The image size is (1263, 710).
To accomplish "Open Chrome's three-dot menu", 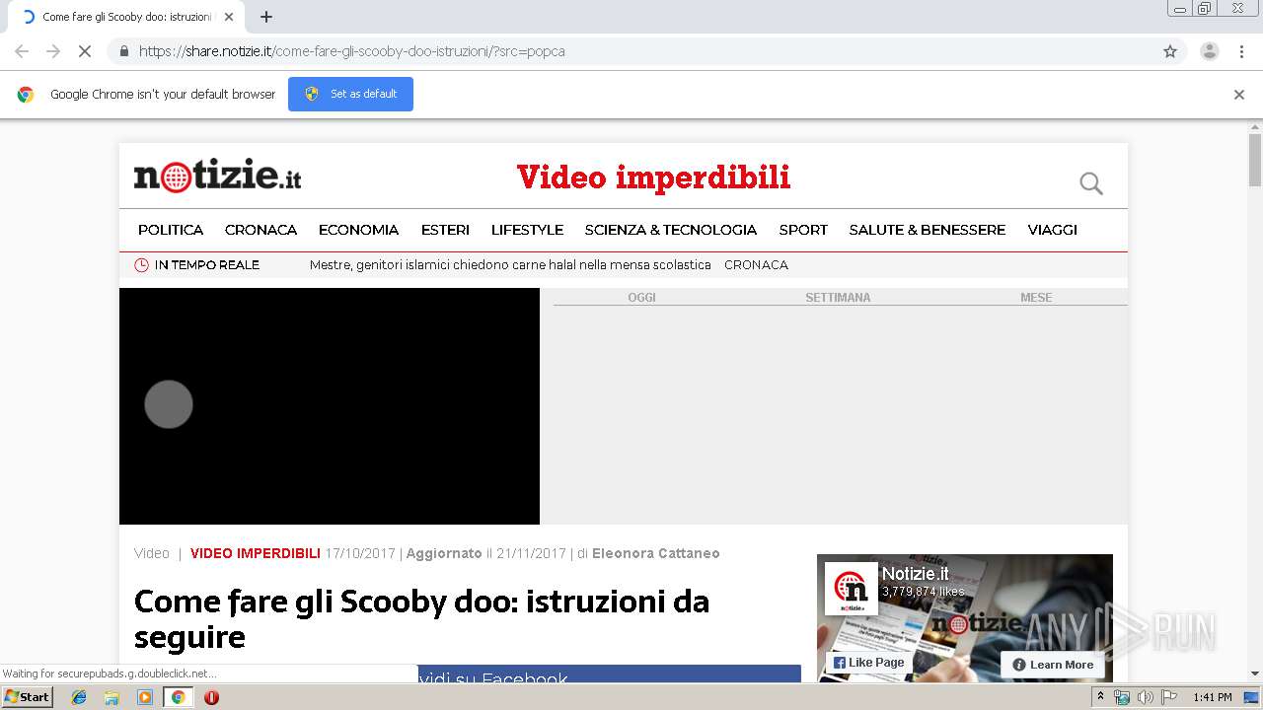I will [x=1241, y=51].
